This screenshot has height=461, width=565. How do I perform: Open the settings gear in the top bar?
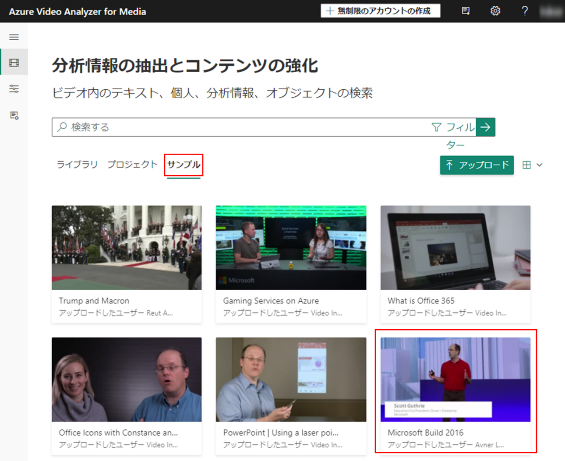click(495, 11)
